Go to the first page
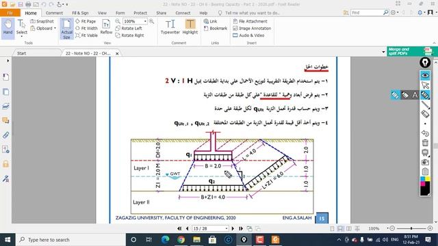 (x=179, y=228)
